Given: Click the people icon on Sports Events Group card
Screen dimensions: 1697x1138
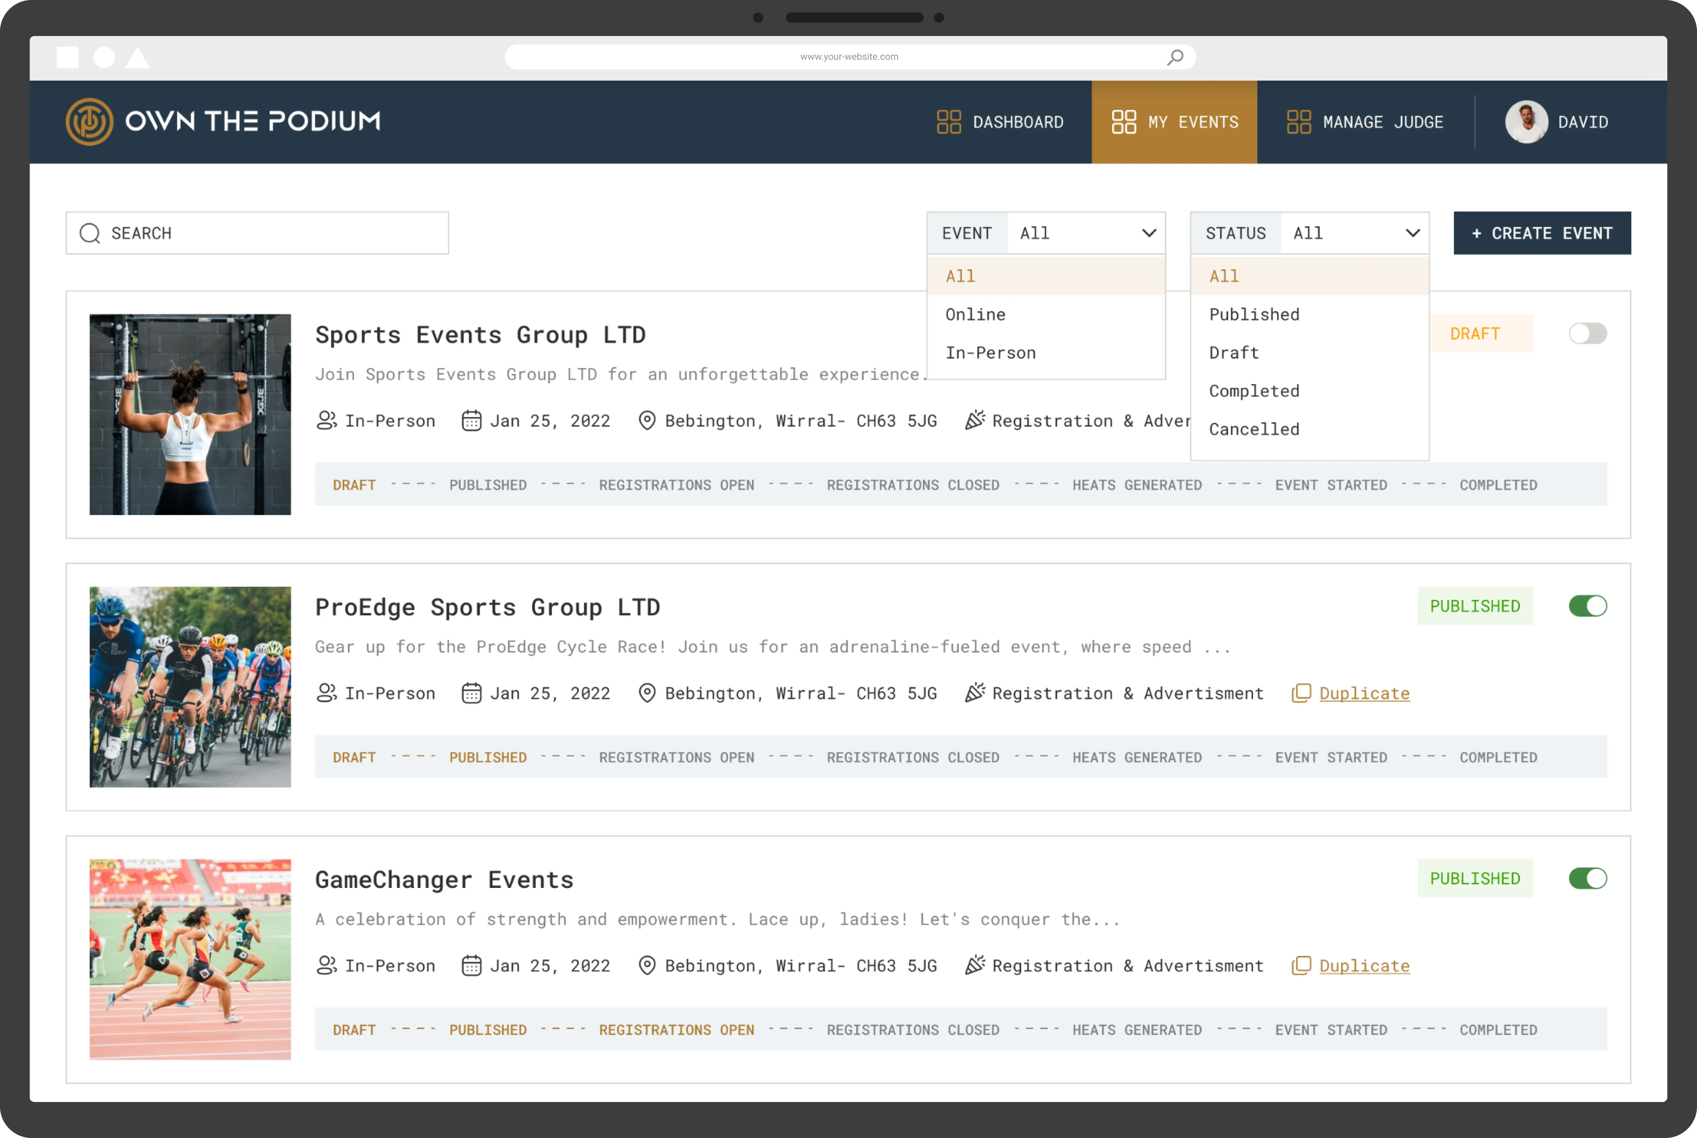Looking at the screenshot, I should (x=326, y=420).
